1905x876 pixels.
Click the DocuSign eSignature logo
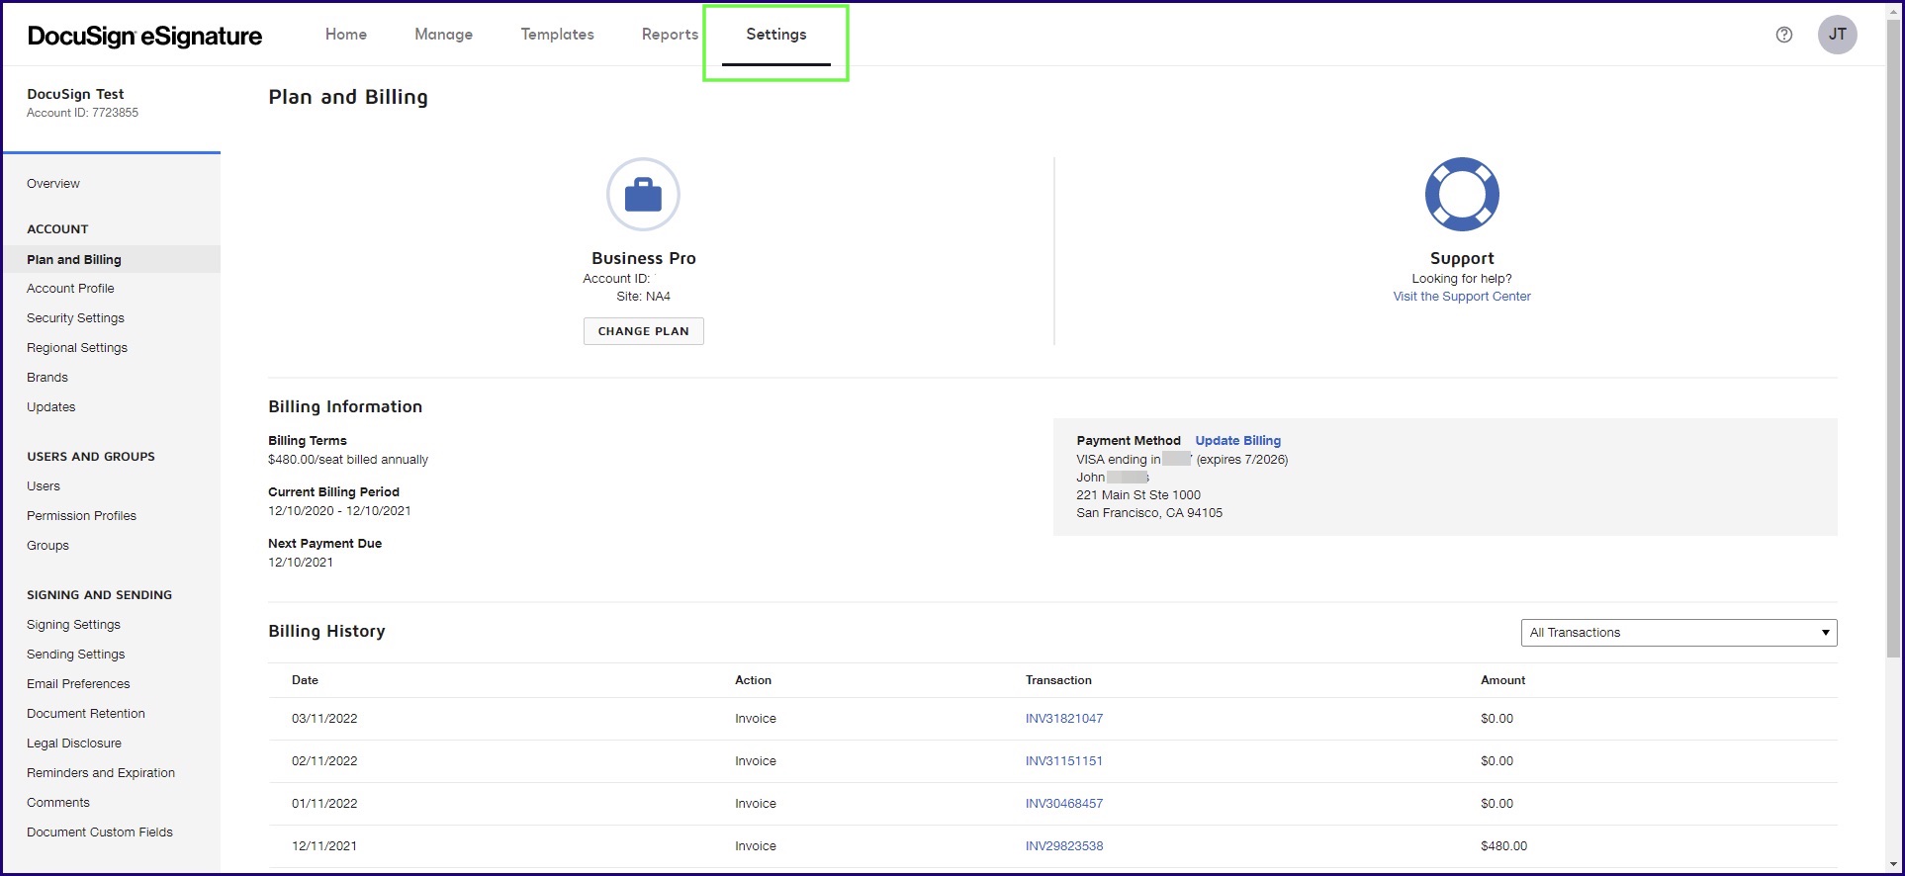click(144, 37)
